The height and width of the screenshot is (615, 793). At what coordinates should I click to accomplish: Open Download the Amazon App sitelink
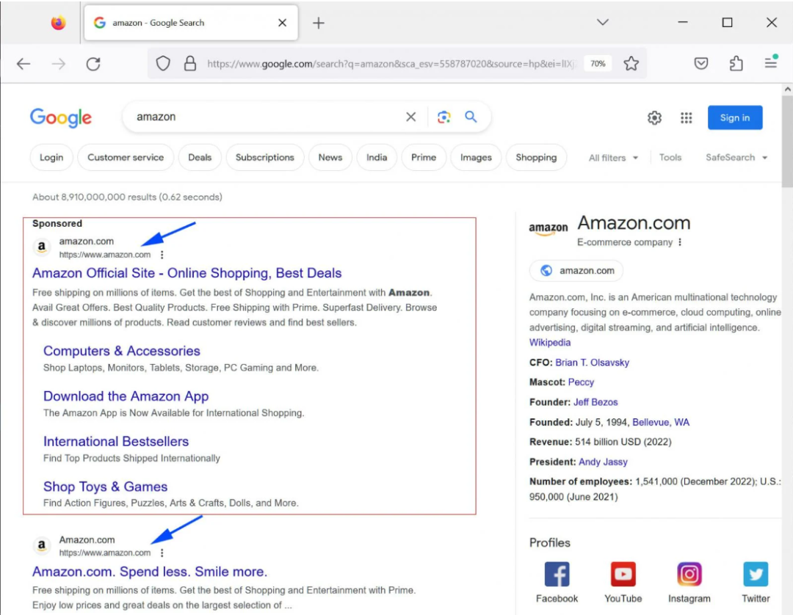pyautogui.click(x=126, y=396)
